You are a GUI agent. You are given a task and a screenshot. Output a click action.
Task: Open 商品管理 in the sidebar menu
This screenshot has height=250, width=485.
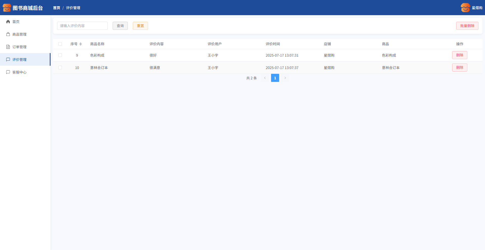coord(19,34)
